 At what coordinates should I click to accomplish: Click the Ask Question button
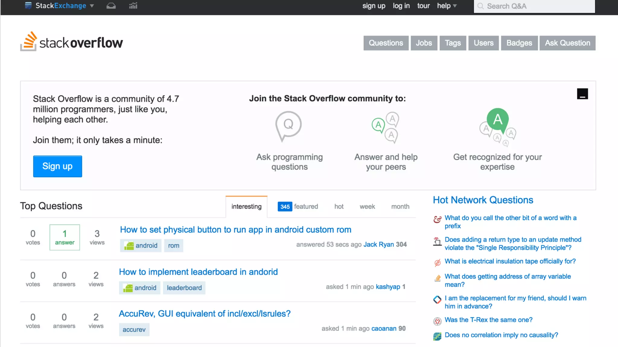click(x=567, y=43)
